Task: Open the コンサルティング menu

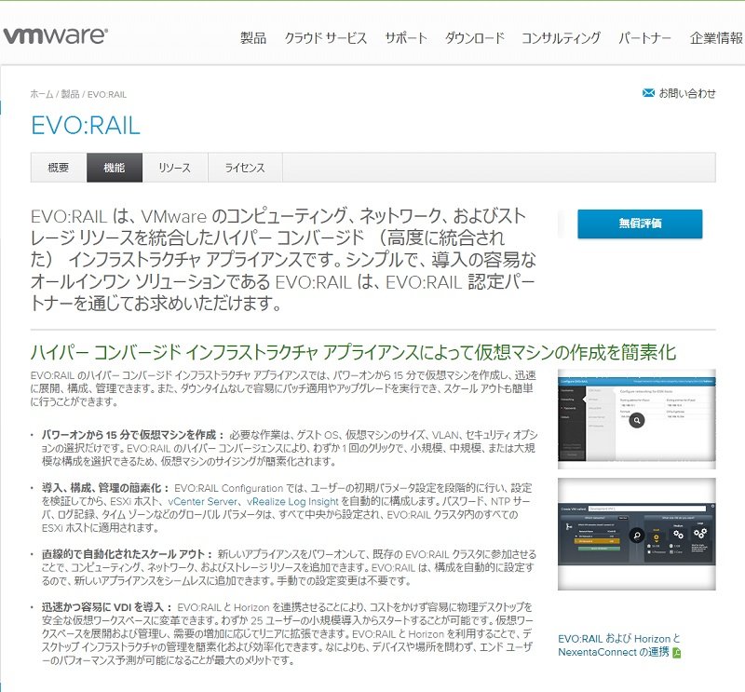Action: (x=562, y=37)
